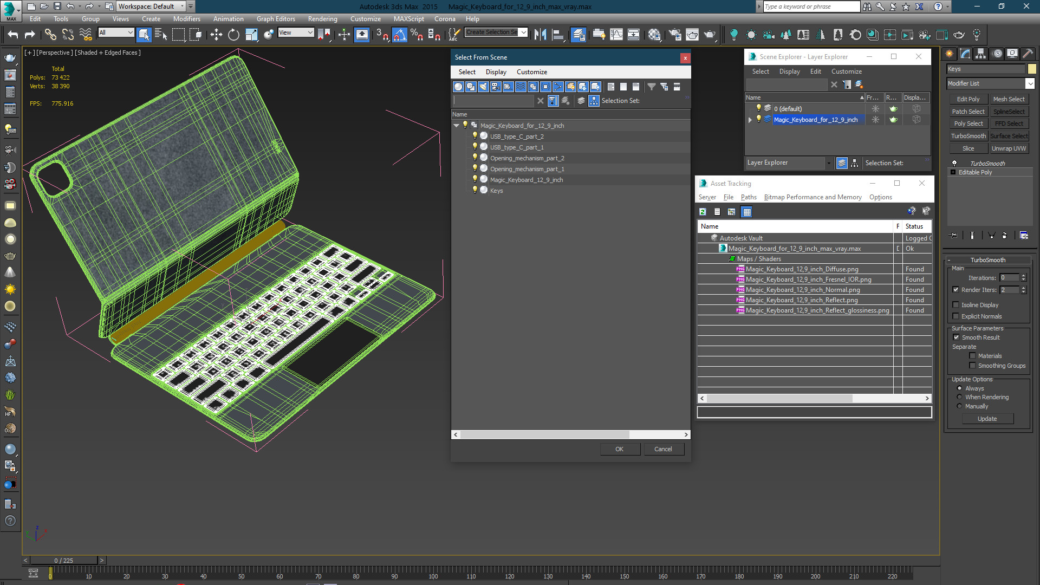This screenshot has width=1040, height=585.
Task: Select the Move tool in main toolbar
Action: point(216,35)
